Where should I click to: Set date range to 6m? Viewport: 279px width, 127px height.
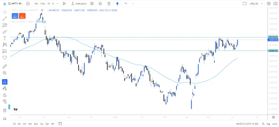point(36,124)
